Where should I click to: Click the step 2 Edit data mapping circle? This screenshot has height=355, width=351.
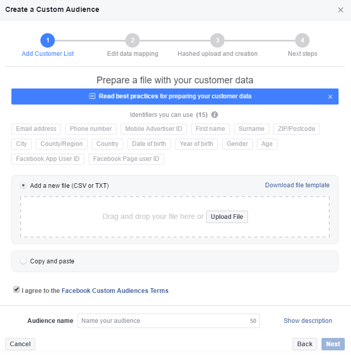133,40
